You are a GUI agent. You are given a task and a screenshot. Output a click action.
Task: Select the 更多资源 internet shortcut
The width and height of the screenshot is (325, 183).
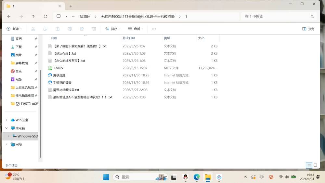coord(59,75)
